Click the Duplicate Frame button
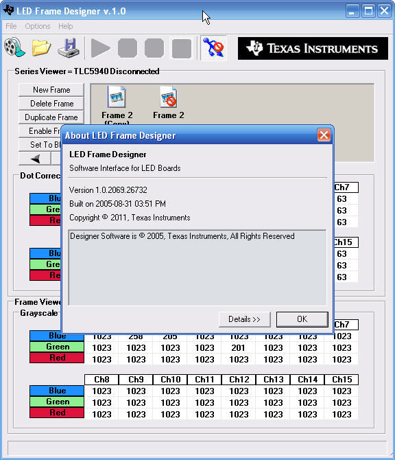Screen dimensions: 395x460 (x=51, y=117)
